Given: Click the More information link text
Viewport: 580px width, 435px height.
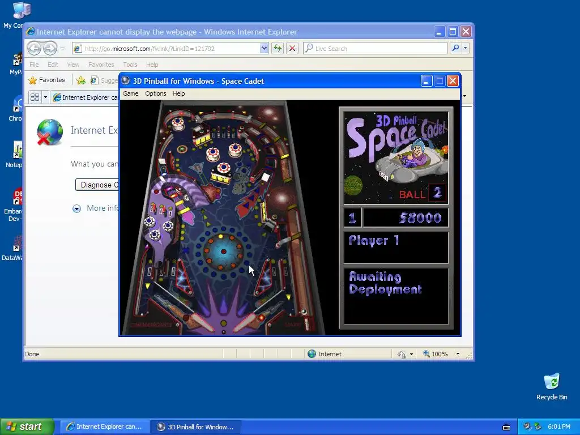Looking at the screenshot, I should 103,208.
